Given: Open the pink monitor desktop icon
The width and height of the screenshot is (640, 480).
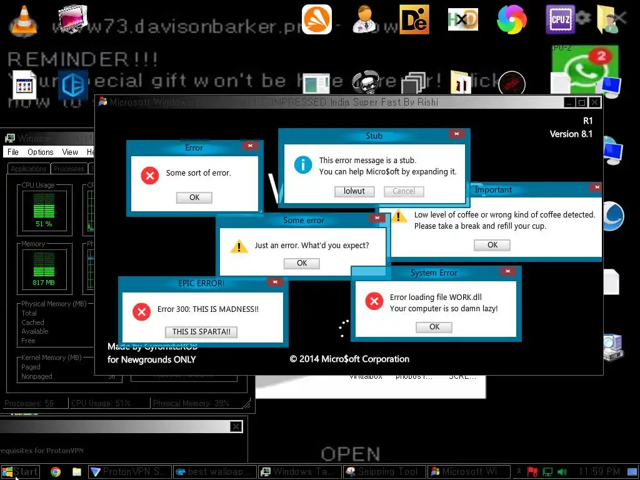Looking at the screenshot, I should pyautogui.click(x=72, y=19).
